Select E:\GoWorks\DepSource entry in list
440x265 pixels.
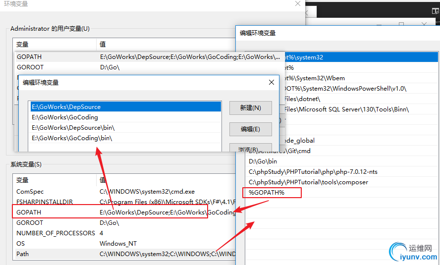tap(126, 107)
